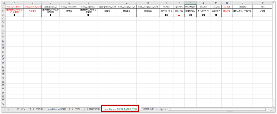277x114 pixels.
Task: Click cell 入居者名
Action: [x=32, y=11]
